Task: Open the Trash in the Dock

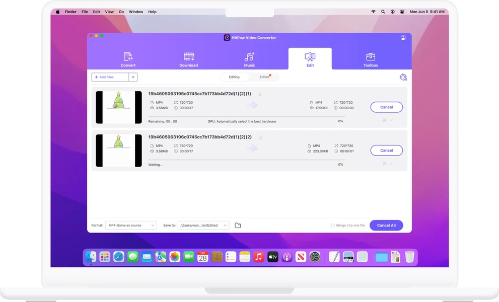Action: [x=409, y=257]
